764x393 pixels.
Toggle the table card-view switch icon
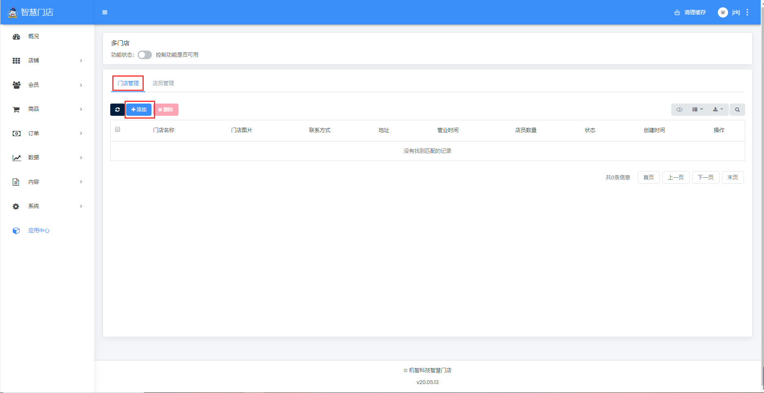(x=679, y=110)
